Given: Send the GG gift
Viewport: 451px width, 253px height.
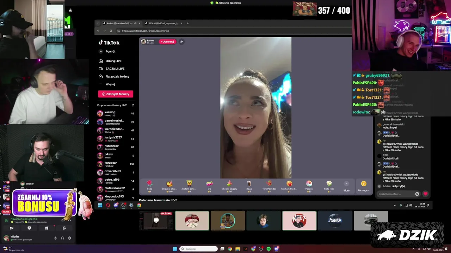Looking at the screenshot, I should tap(209, 186).
